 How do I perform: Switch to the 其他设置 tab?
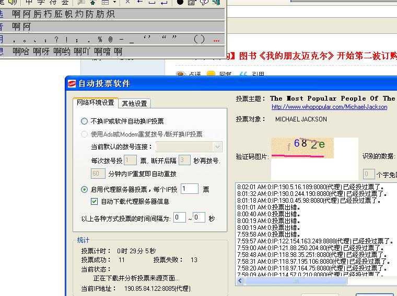[134, 103]
